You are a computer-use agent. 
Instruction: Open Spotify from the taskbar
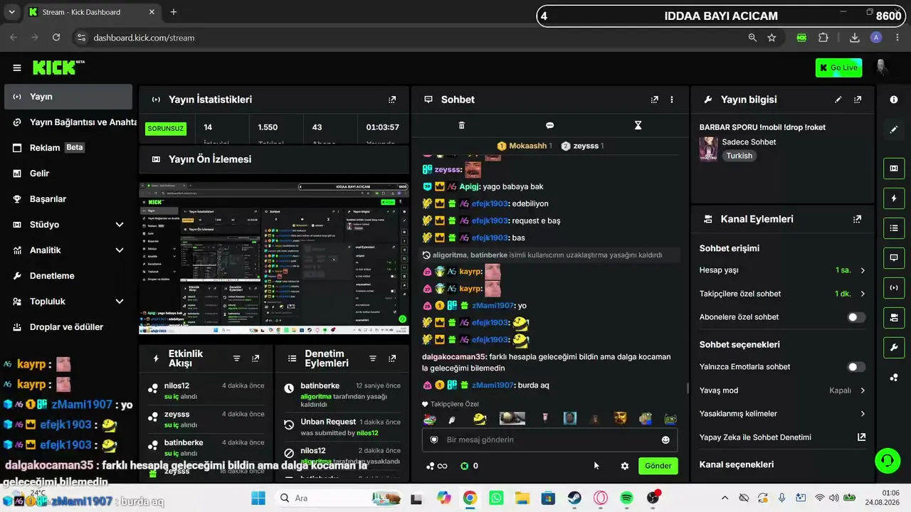pyautogui.click(x=627, y=498)
